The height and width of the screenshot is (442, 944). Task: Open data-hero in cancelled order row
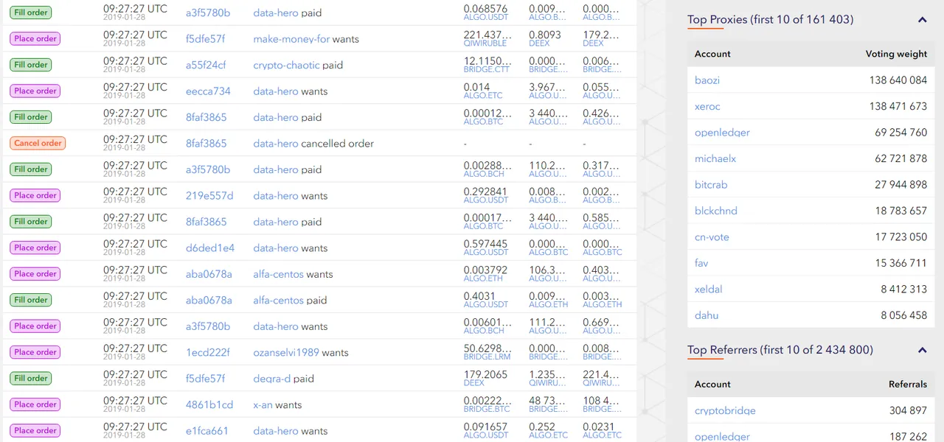[x=276, y=144]
